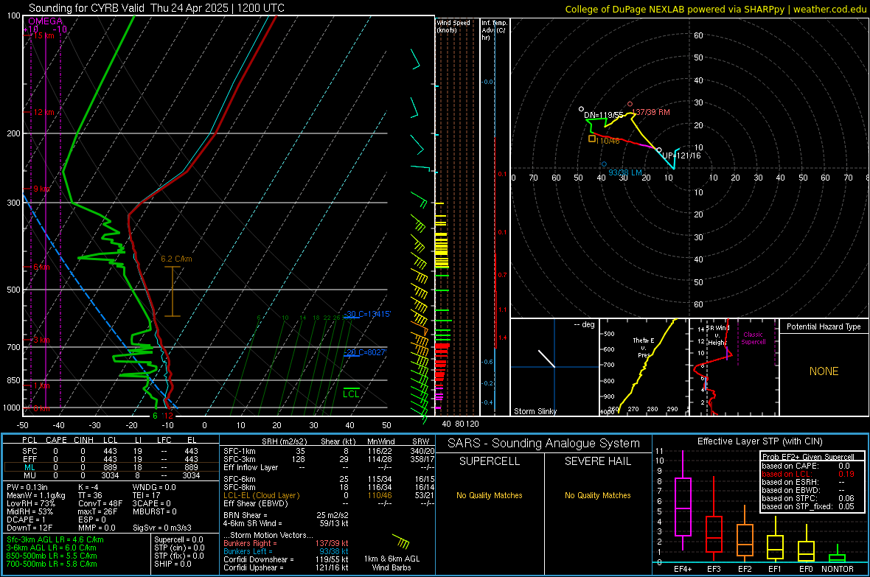Select the SFC parcel row
The height and width of the screenshot is (577, 870).
point(111,451)
